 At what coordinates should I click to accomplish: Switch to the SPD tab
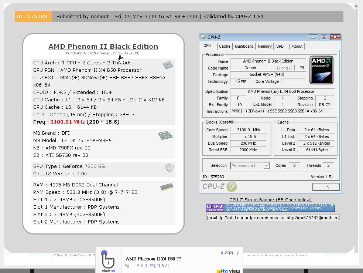(x=280, y=46)
